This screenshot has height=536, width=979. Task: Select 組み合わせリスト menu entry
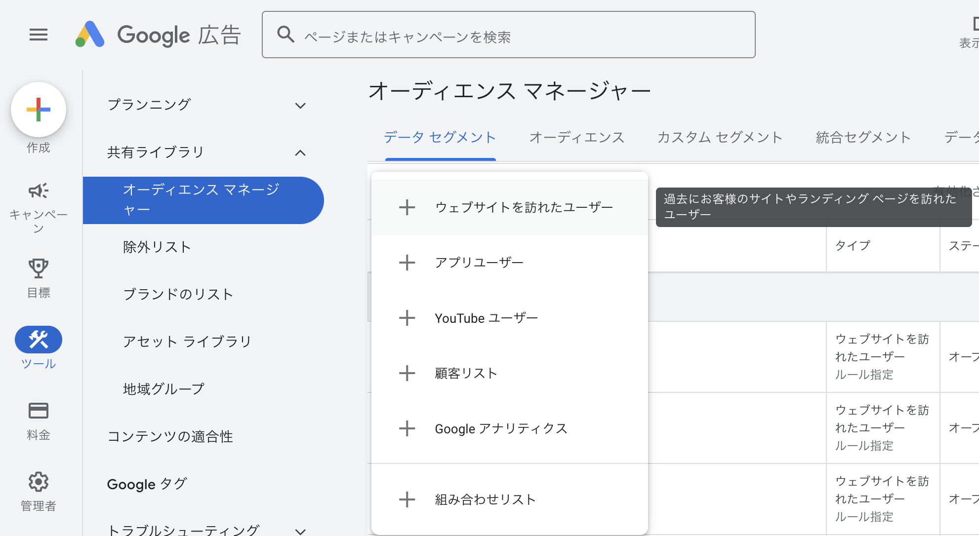pyautogui.click(x=510, y=499)
